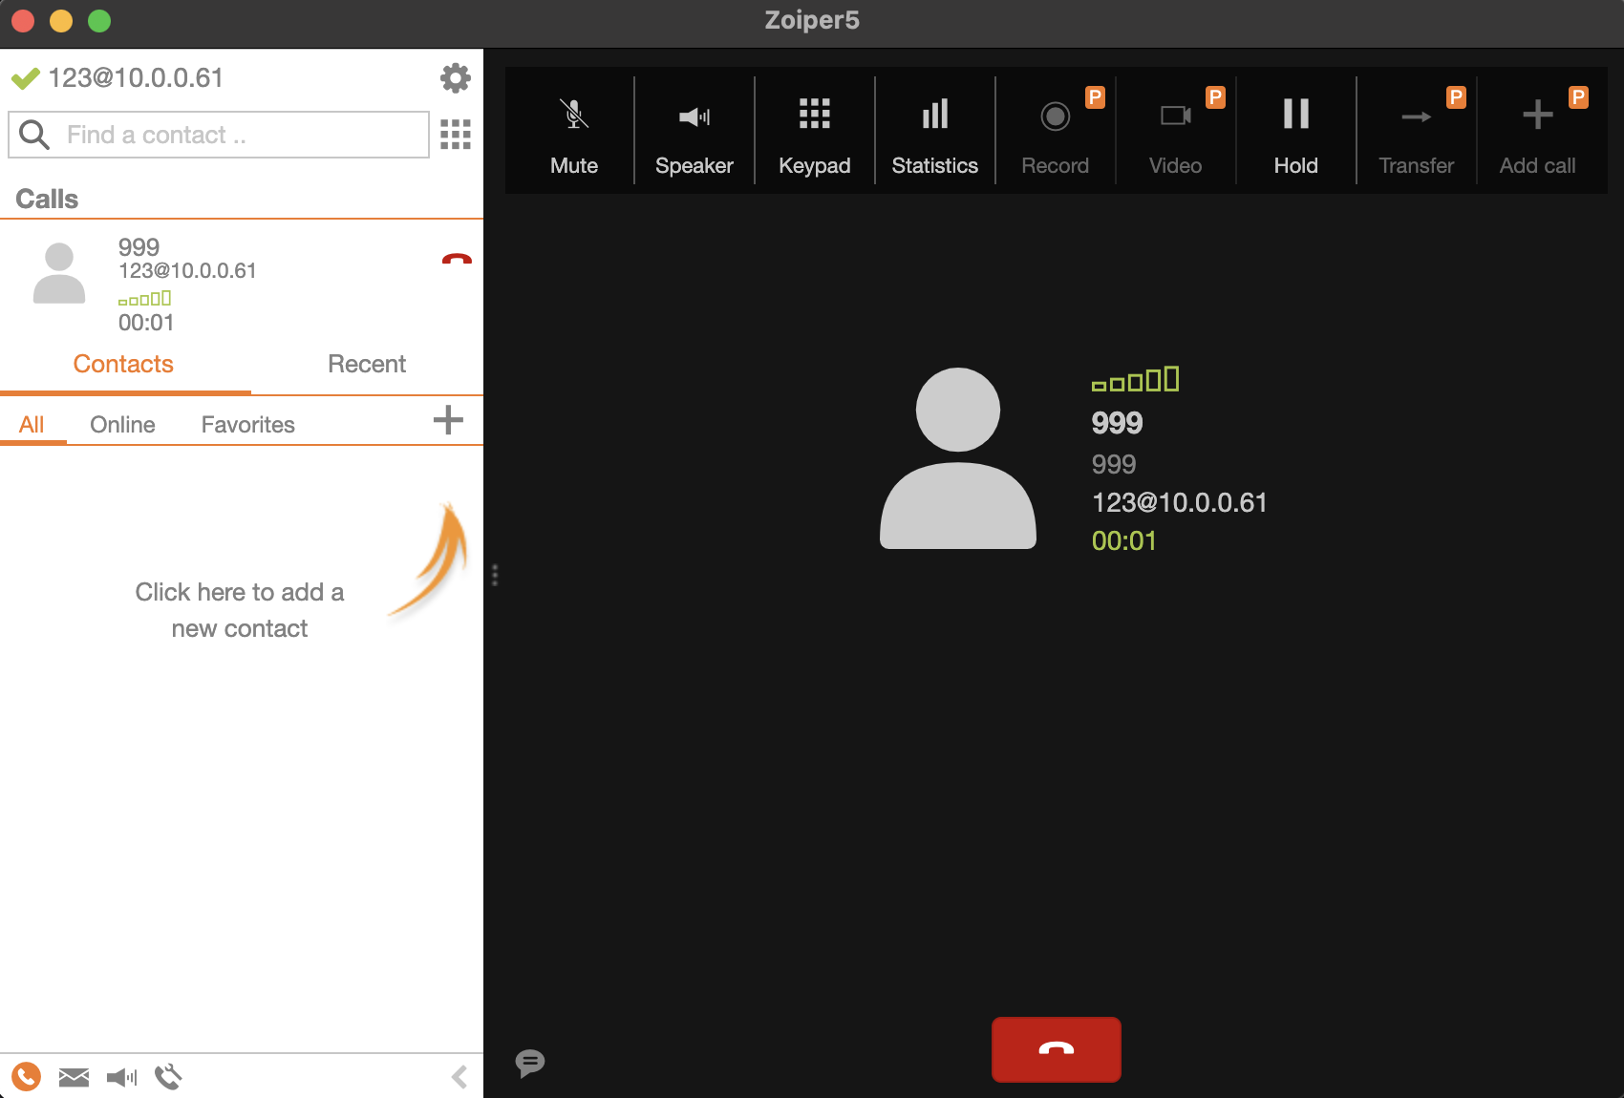Start recording the call
Image resolution: width=1624 pixels, height=1098 pixels.
1055,132
